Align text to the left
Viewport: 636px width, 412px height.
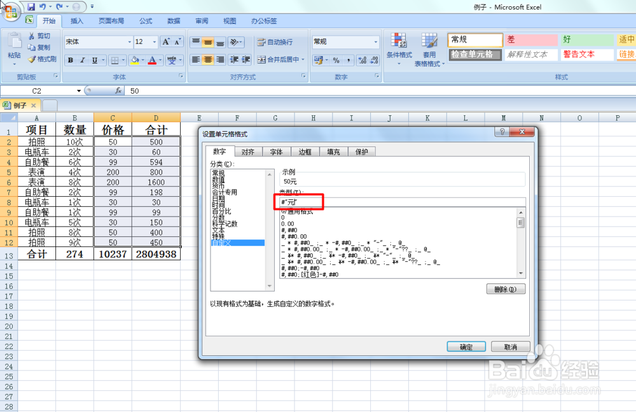[x=196, y=60]
